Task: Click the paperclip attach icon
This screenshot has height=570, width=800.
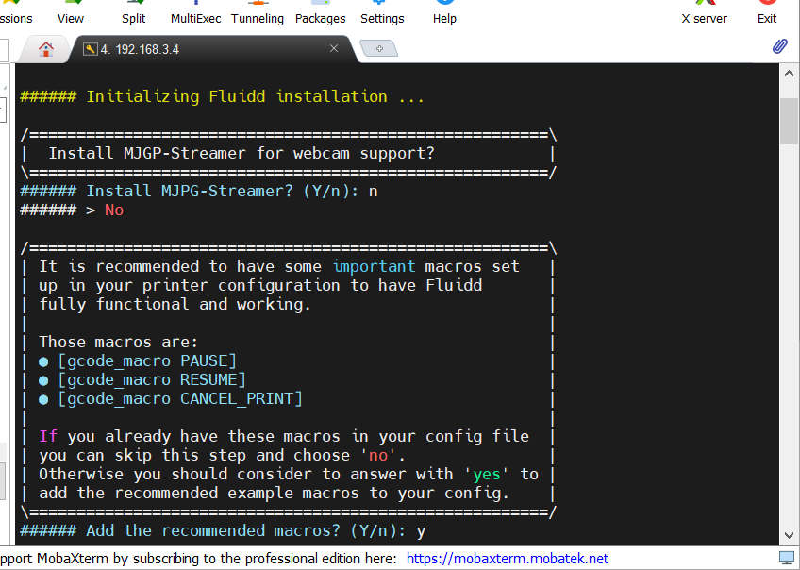Action: [x=779, y=46]
